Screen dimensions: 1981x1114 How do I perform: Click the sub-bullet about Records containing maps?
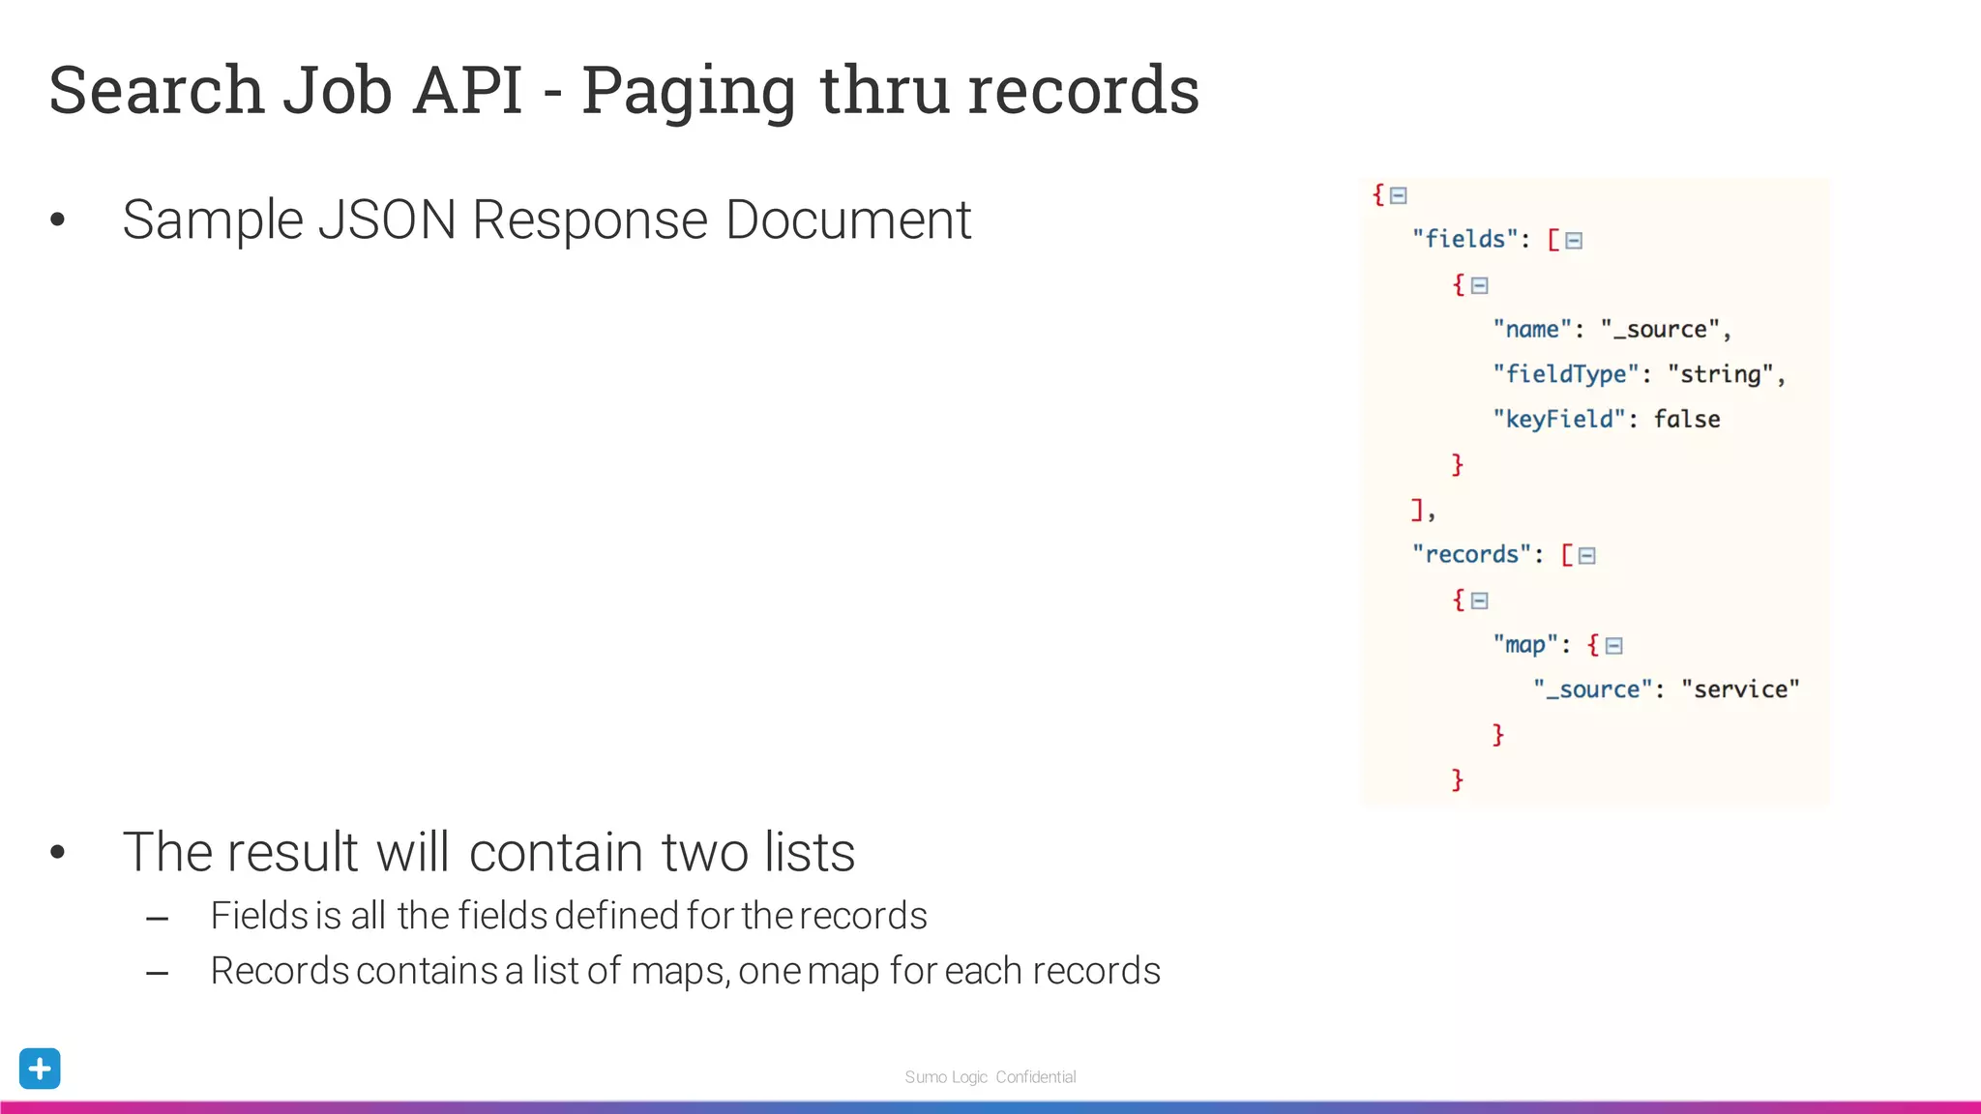(685, 970)
